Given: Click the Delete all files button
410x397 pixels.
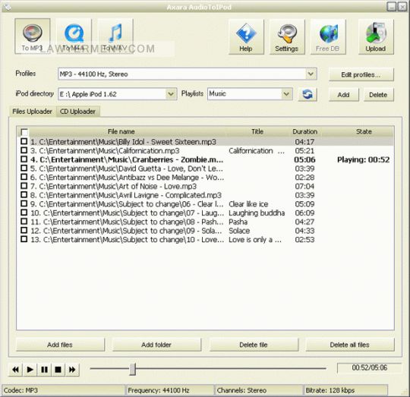Looking at the screenshot, I should point(350,345).
